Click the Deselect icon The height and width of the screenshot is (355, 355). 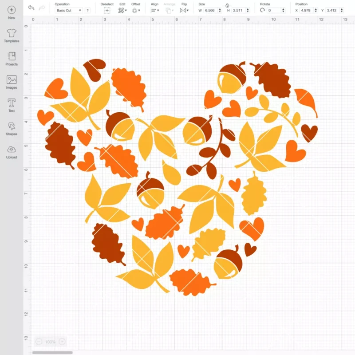click(x=107, y=10)
